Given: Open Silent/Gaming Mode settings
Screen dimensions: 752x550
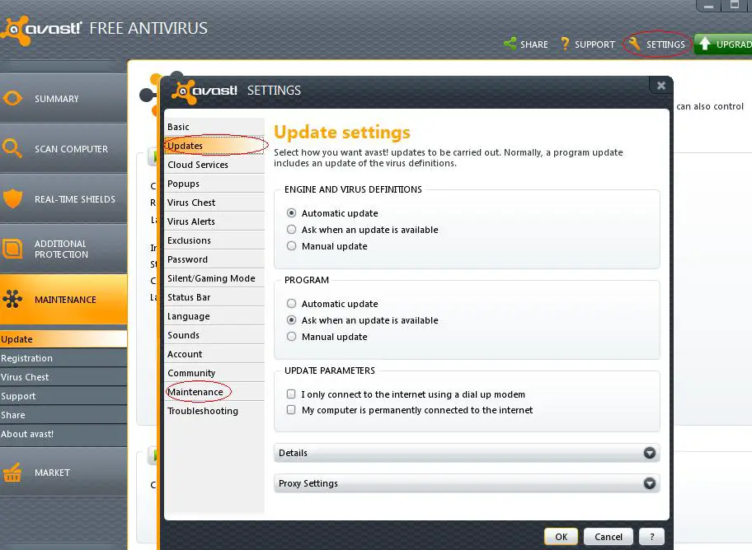Looking at the screenshot, I should coord(214,277).
